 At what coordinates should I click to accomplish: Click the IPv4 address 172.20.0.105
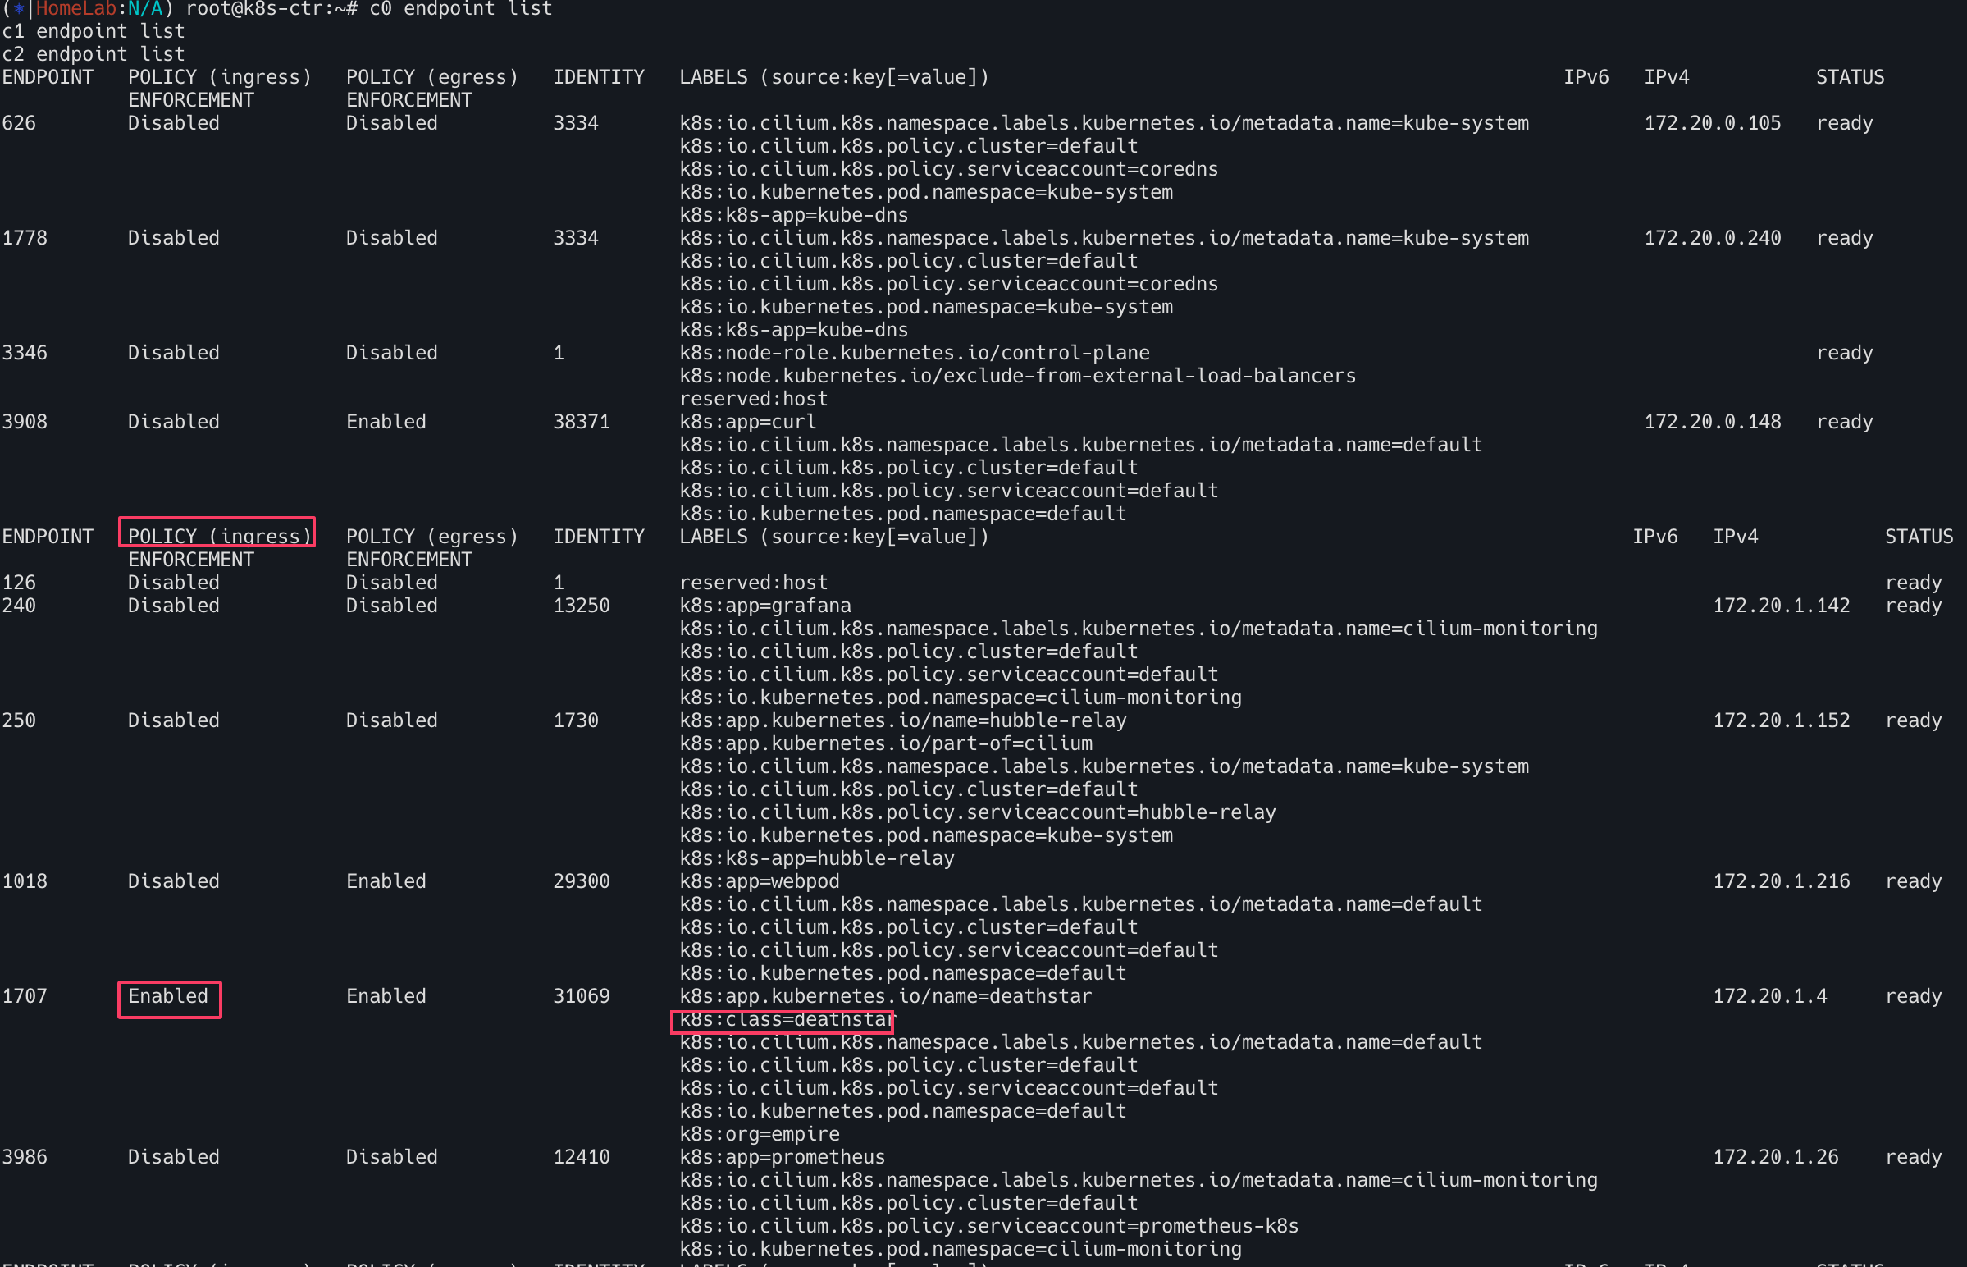coord(1712,123)
